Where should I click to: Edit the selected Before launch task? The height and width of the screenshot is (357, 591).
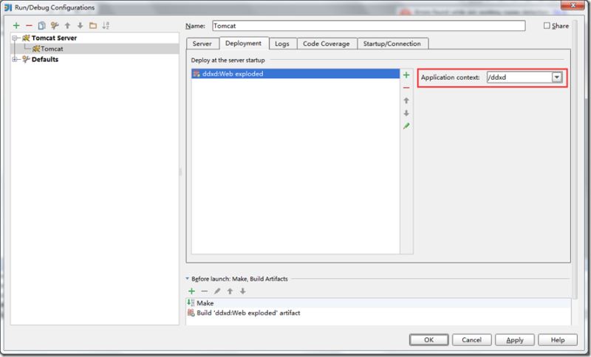click(x=217, y=291)
